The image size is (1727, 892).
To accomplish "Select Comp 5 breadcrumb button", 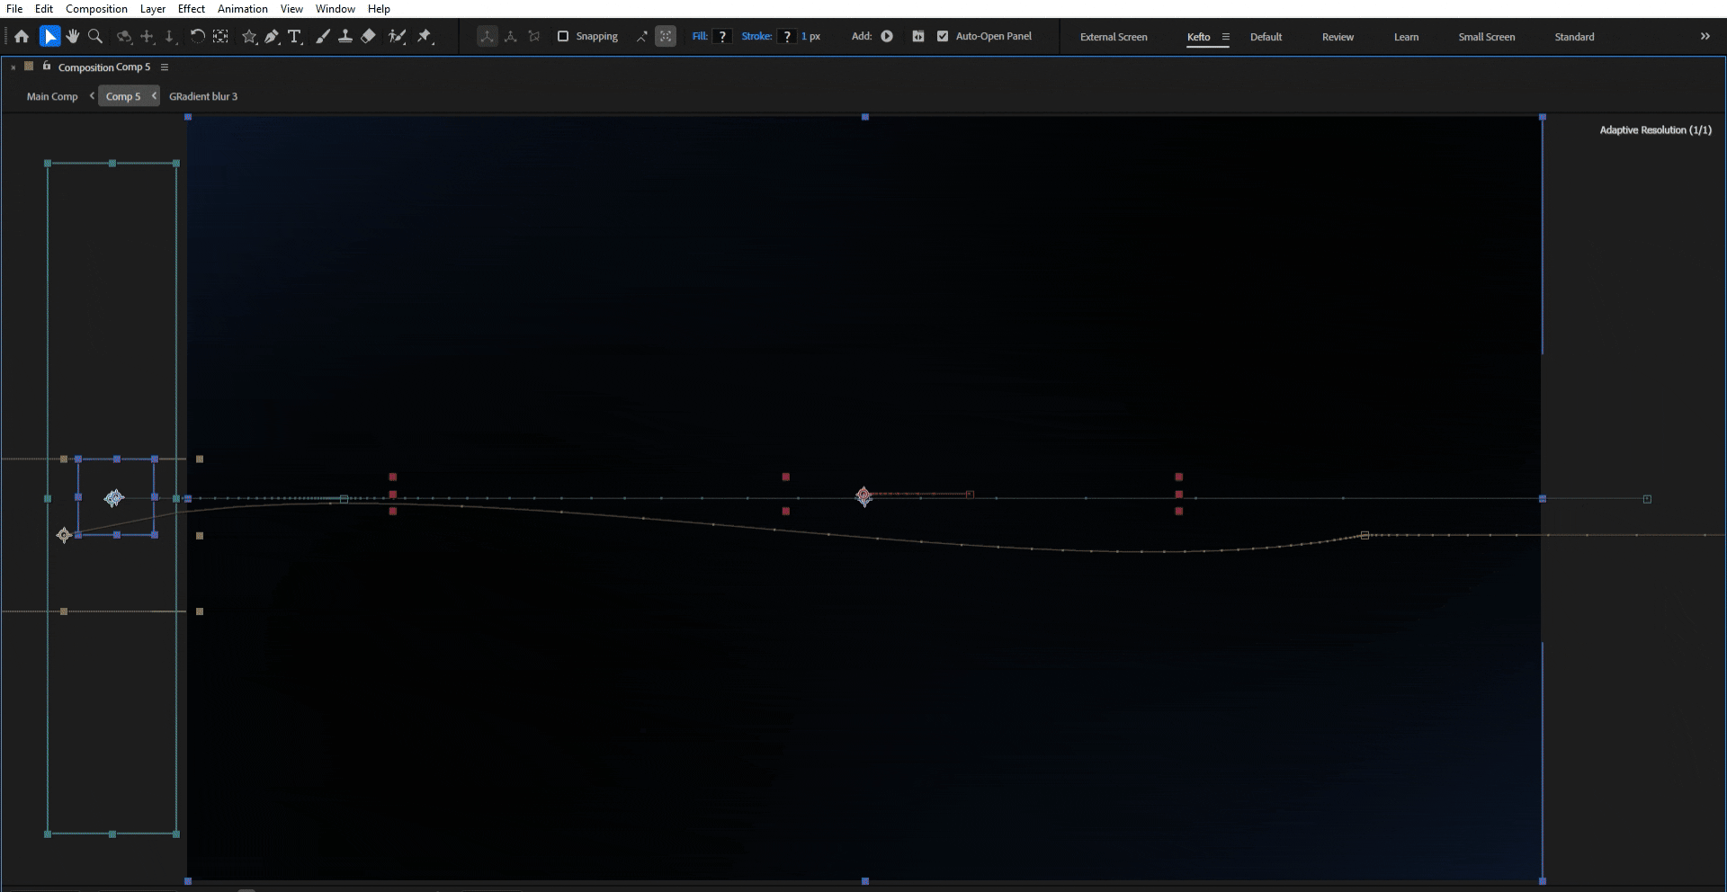I will point(123,96).
